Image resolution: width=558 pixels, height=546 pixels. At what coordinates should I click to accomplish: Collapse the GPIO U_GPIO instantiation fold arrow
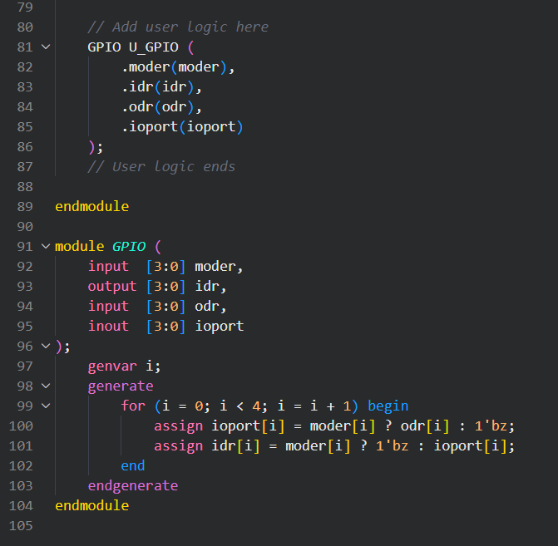point(45,47)
